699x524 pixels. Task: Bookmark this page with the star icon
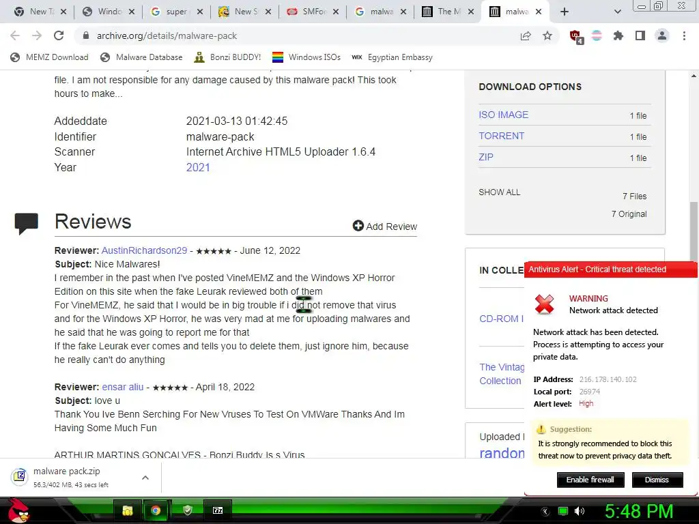547,35
